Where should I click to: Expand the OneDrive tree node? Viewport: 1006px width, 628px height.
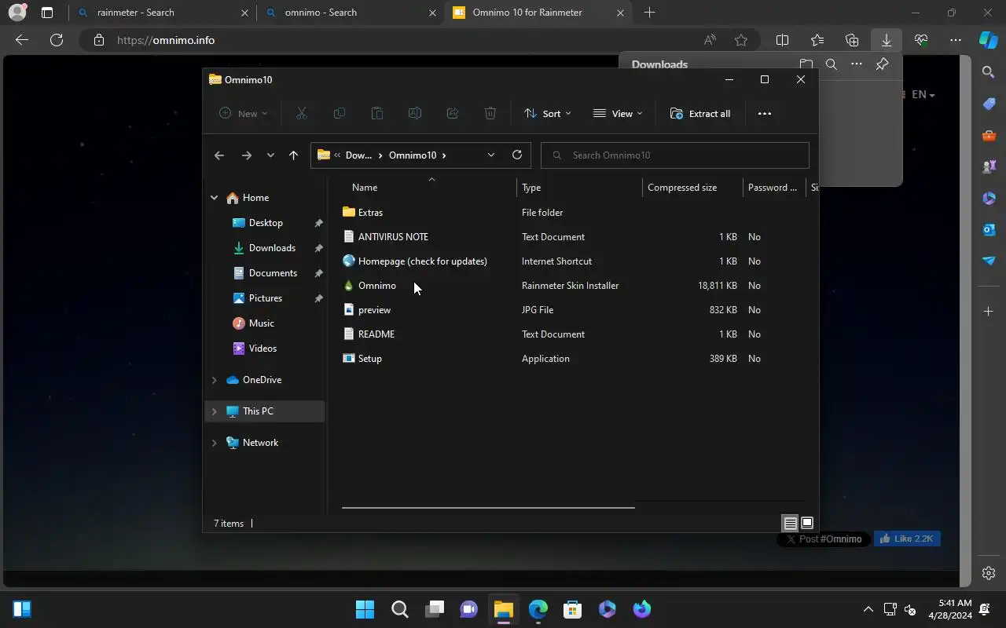(214, 380)
